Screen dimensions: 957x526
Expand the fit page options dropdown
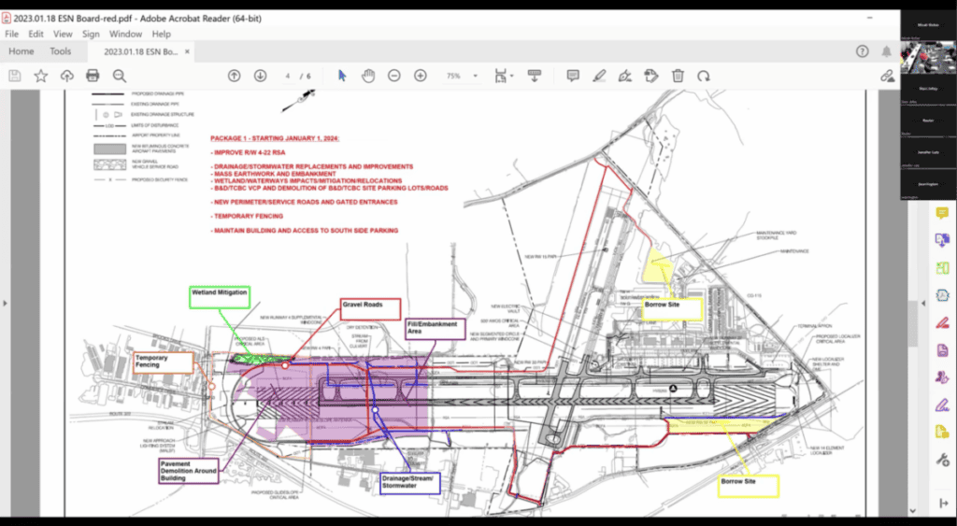point(508,76)
